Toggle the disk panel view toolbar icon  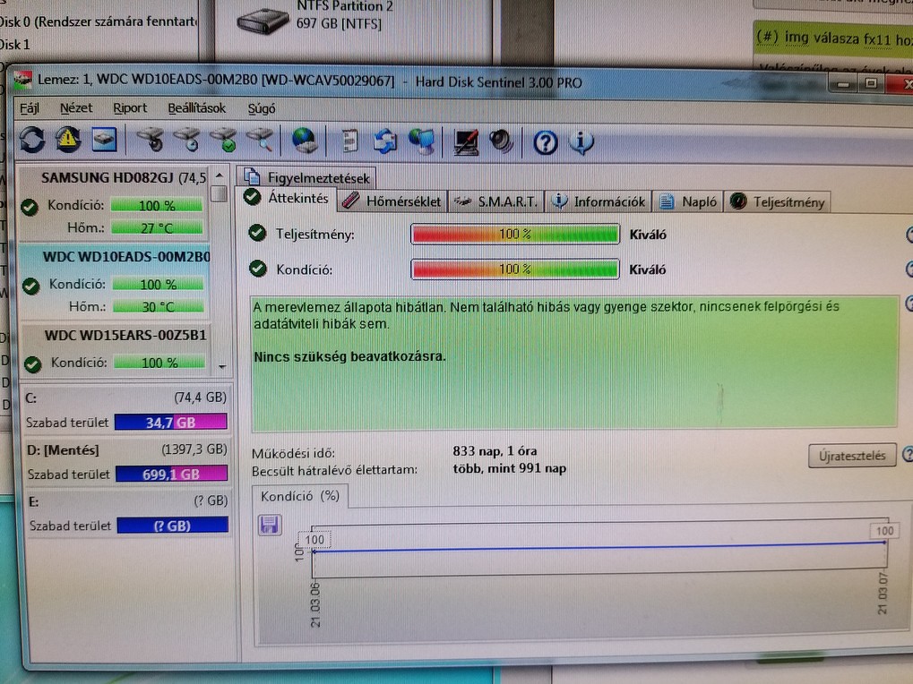(x=104, y=140)
